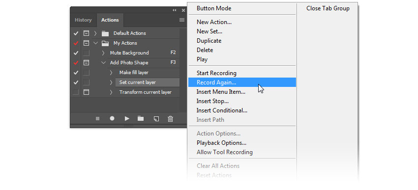This screenshot has width=418, height=190.
Task: Expand the Mute Background action
Action: point(103,53)
